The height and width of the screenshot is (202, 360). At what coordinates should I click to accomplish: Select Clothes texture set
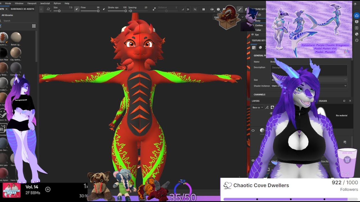click(x=259, y=25)
